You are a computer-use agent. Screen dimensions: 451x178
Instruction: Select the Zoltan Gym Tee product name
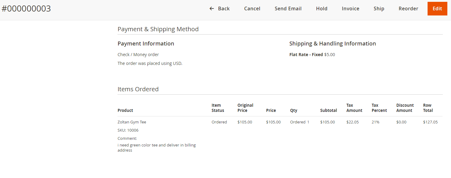pos(132,122)
